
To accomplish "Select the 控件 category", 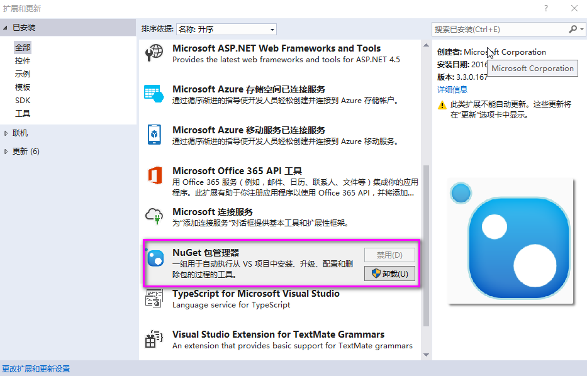I will 23,61.
